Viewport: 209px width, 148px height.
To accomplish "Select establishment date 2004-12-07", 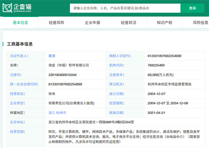I will tap(156, 94).
